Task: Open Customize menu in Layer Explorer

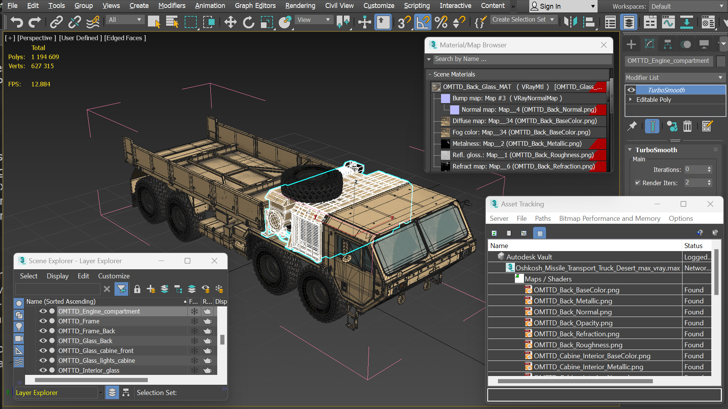Action: (x=114, y=276)
